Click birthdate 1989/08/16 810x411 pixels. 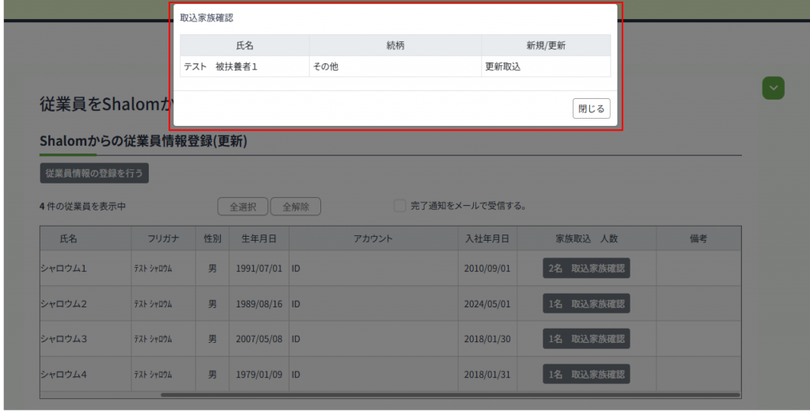click(259, 303)
